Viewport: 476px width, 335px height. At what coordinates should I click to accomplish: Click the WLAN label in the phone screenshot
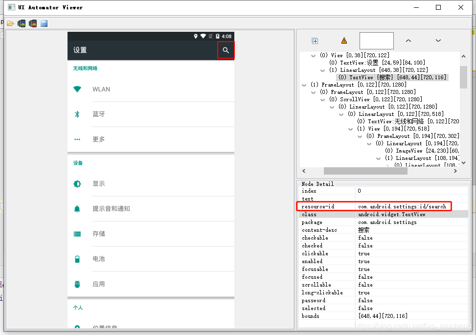[x=101, y=89]
